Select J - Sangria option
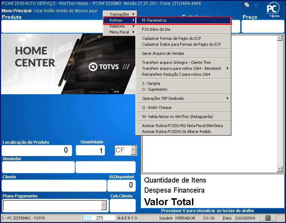The height and width of the screenshot is (223, 286). point(183,83)
